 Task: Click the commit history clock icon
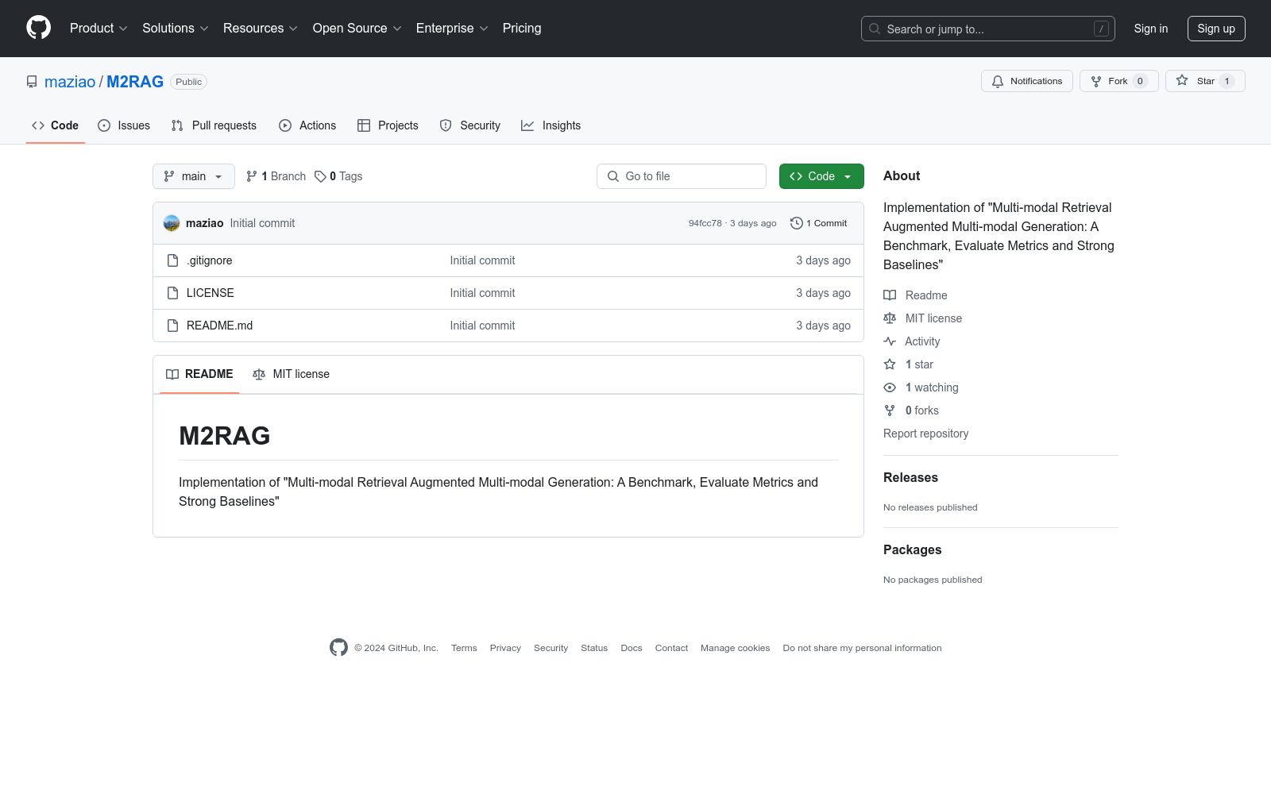(797, 223)
